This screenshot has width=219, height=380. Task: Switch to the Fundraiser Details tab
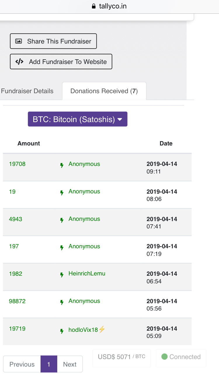[x=27, y=91]
